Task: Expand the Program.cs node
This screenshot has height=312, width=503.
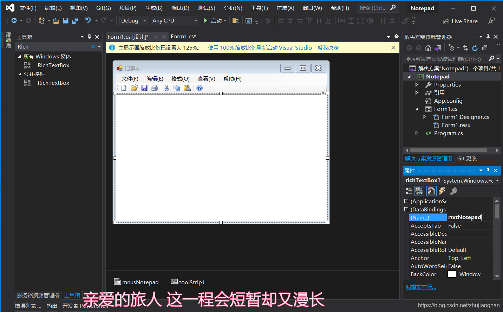Action: coord(417,133)
